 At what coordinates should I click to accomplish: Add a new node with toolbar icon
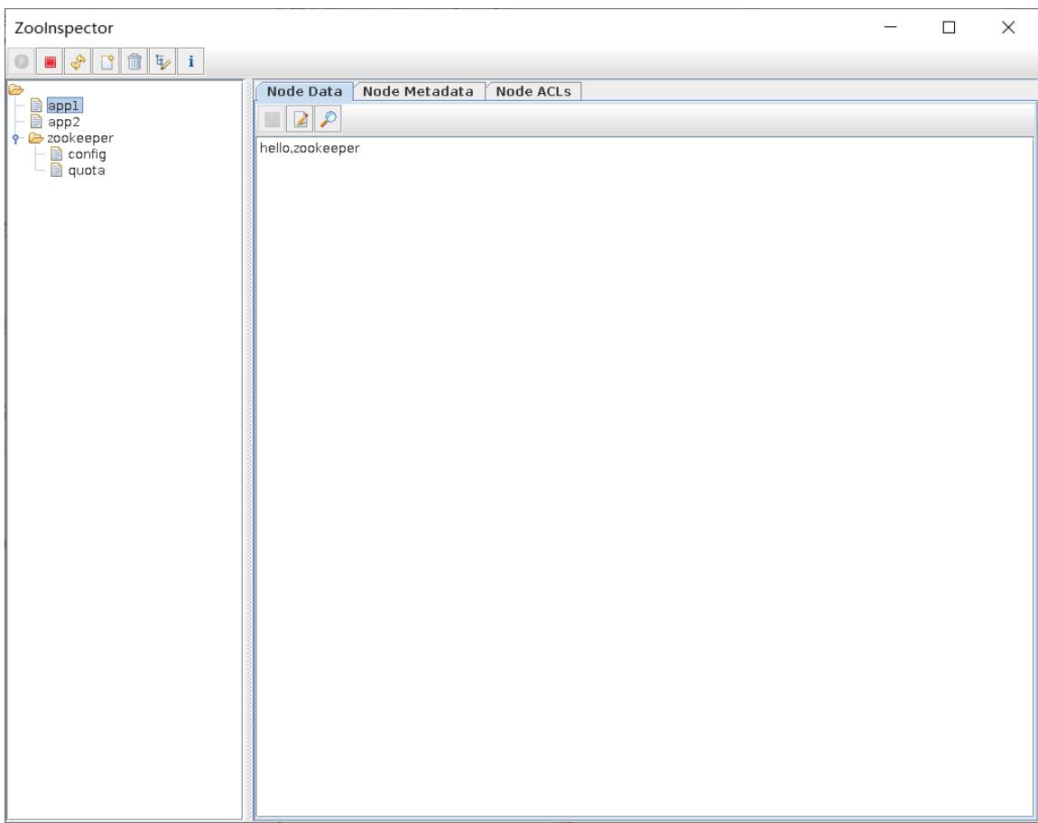pyautogui.click(x=107, y=61)
